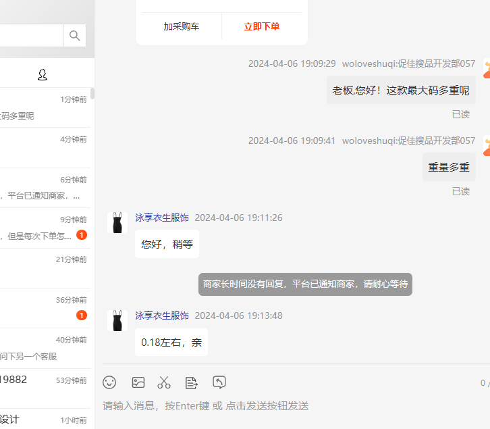Open the conversation from 4分钟前
The height and width of the screenshot is (429, 490).
click(x=44, y=147)
